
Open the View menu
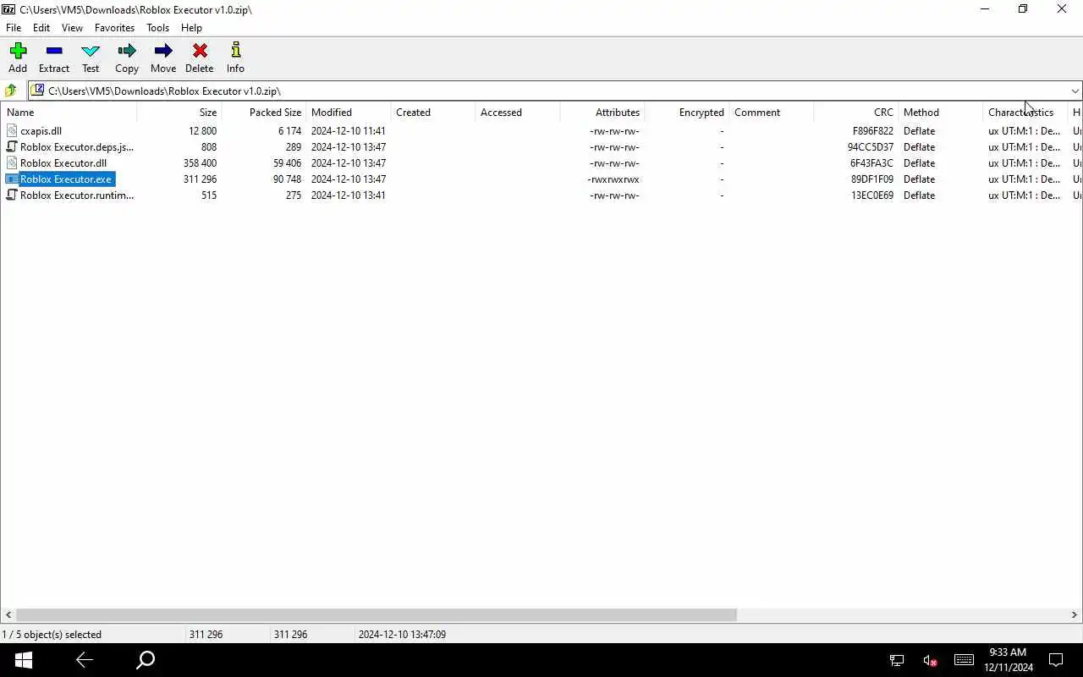[72, 28]
